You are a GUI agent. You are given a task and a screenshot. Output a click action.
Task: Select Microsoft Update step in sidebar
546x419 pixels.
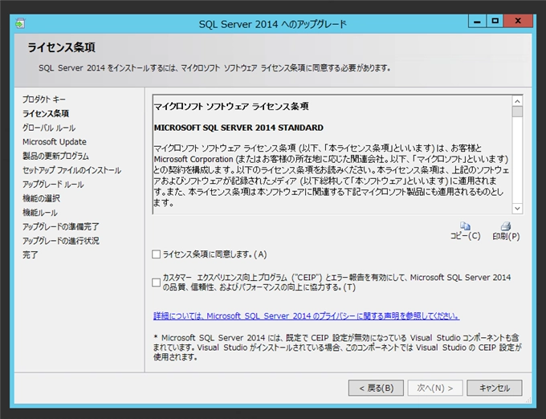pyautogui.click(x=55, y=142)
